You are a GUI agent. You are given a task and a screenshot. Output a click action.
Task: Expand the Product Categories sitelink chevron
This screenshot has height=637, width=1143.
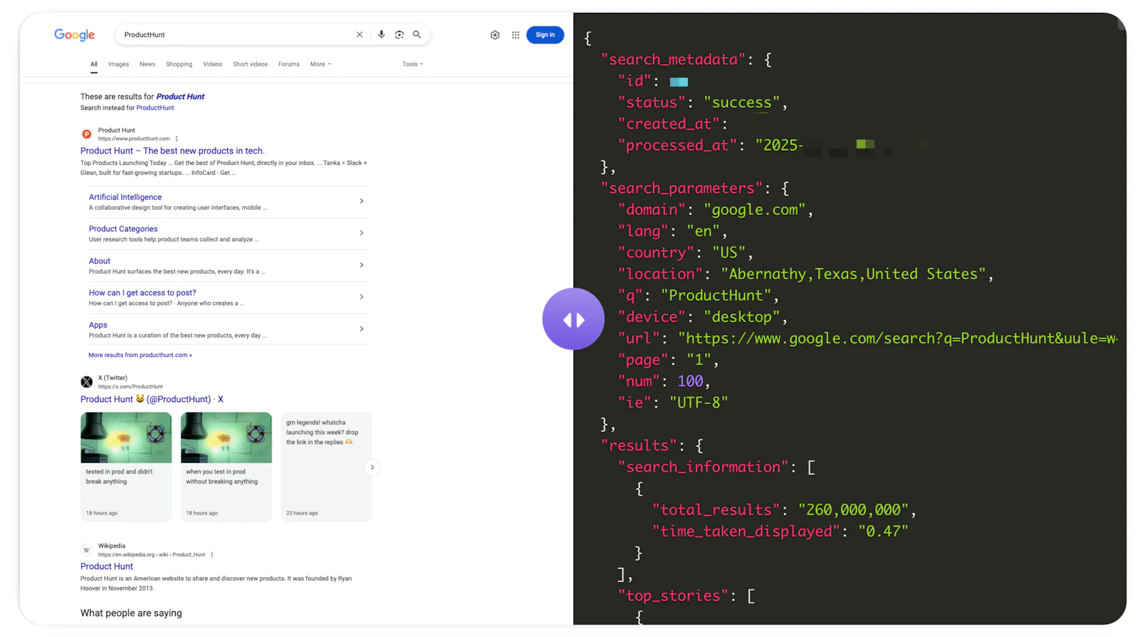pos(361,233)
